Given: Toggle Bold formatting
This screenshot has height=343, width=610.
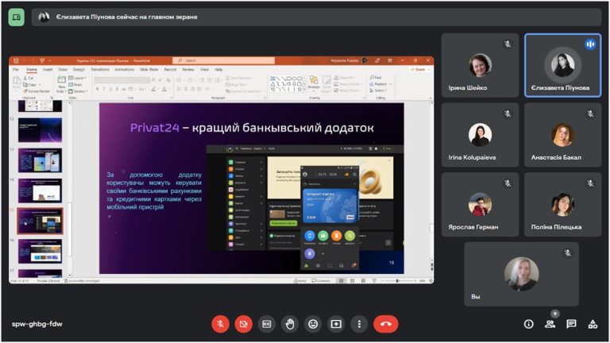Looking at the screenshot, I should (97, 90).
